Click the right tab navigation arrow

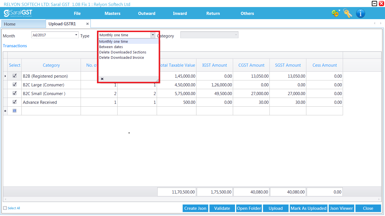(380, 24)
